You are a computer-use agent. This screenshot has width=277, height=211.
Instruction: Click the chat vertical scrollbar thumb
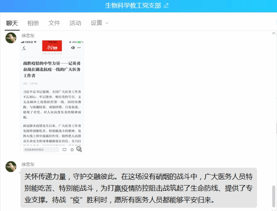click(x=274, y=196)
